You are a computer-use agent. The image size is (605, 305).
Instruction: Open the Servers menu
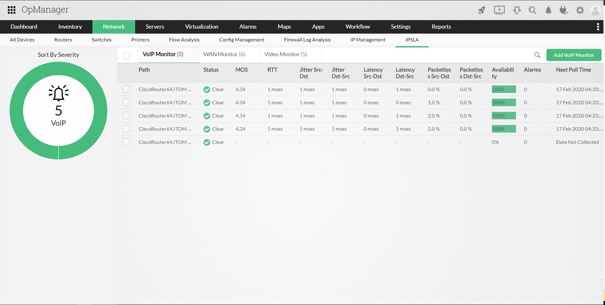[x=155, y=27]
